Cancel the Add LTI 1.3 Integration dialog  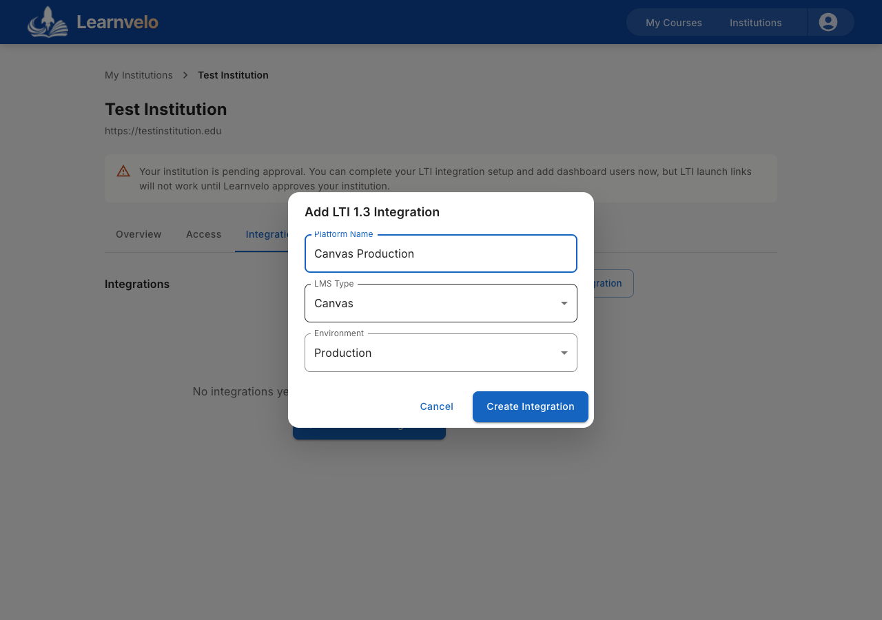coord(436,406)
